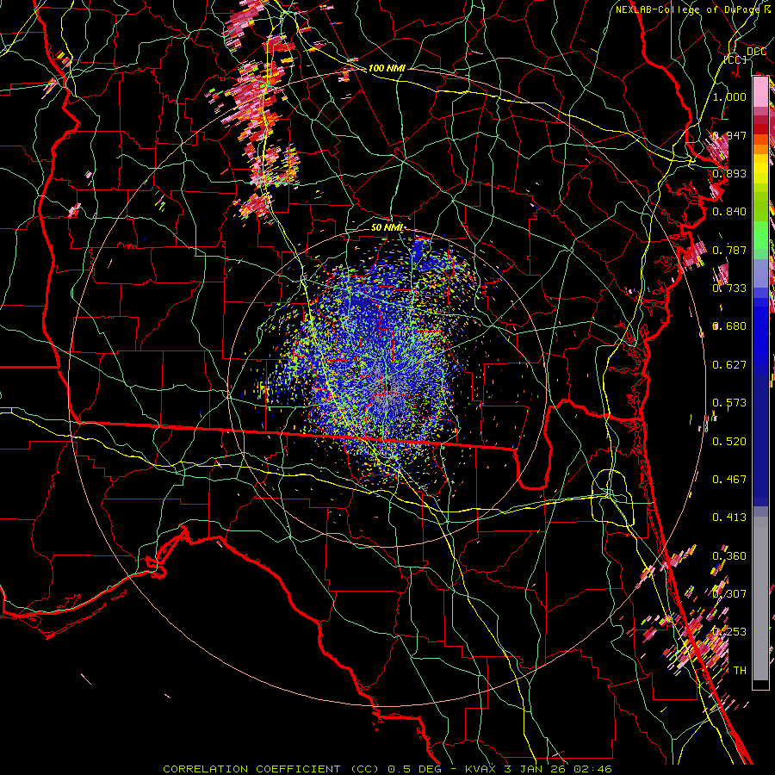Viewport: 775px width, 775px height.
Task: Click the 100 NMI range ring label
Action: point(387,68)
